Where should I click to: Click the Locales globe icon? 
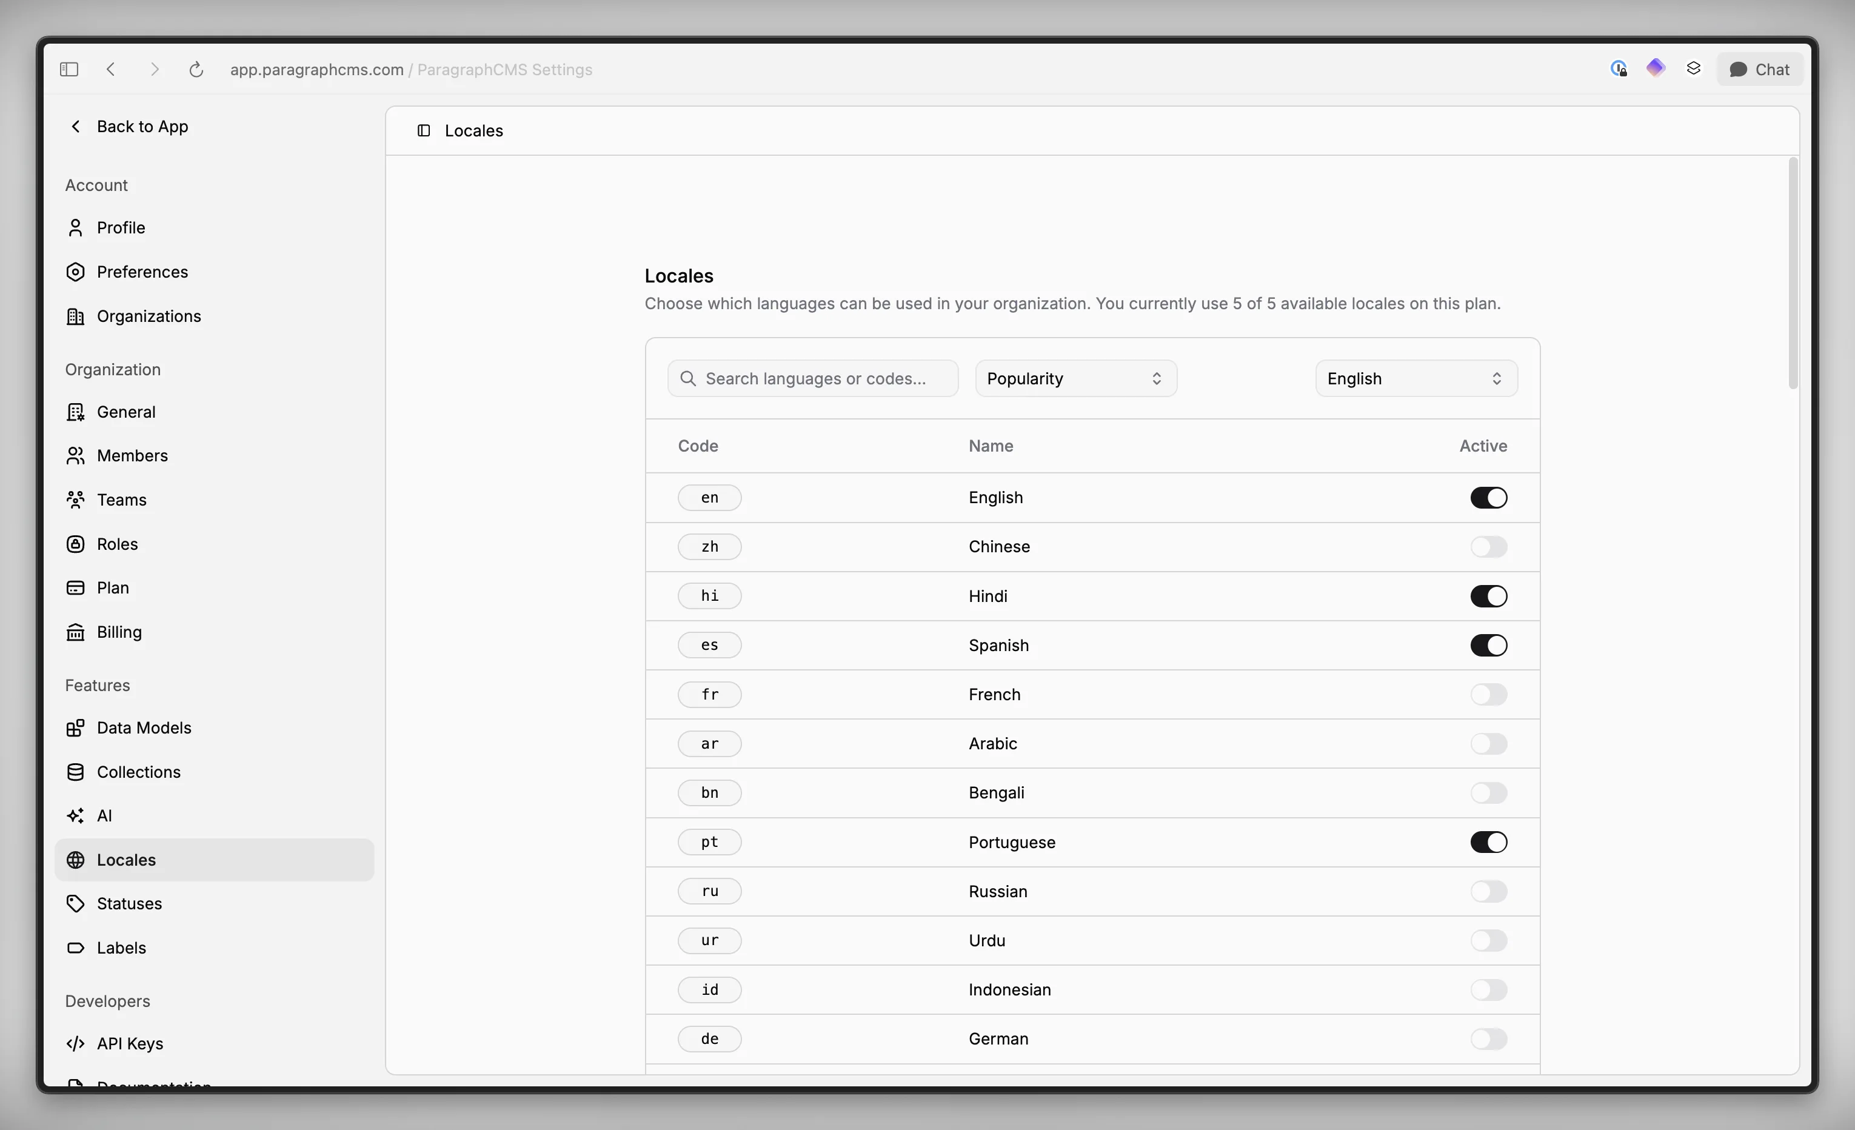pos(75,860)
